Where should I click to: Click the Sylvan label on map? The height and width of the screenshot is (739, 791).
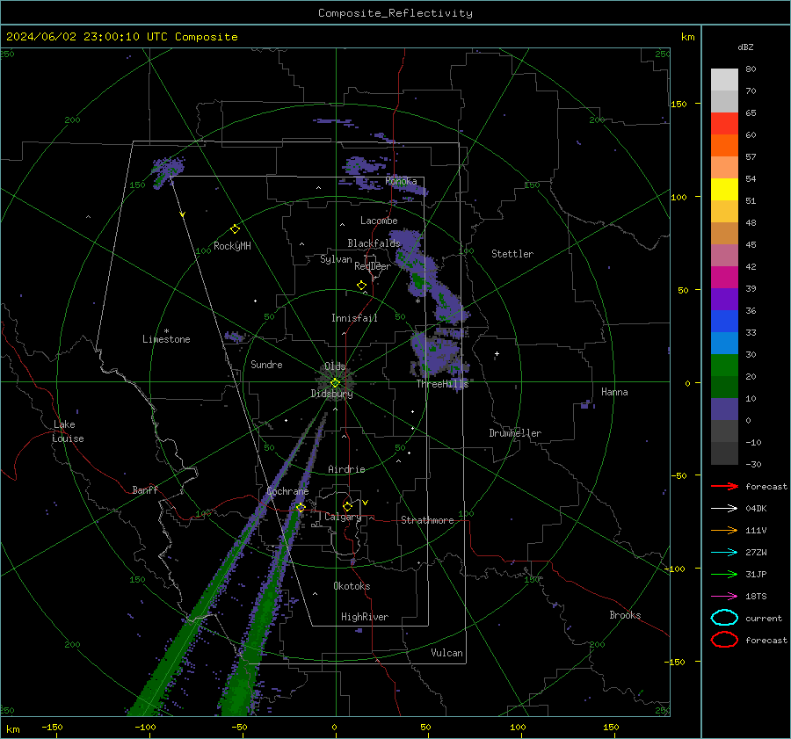click(336, 259)
